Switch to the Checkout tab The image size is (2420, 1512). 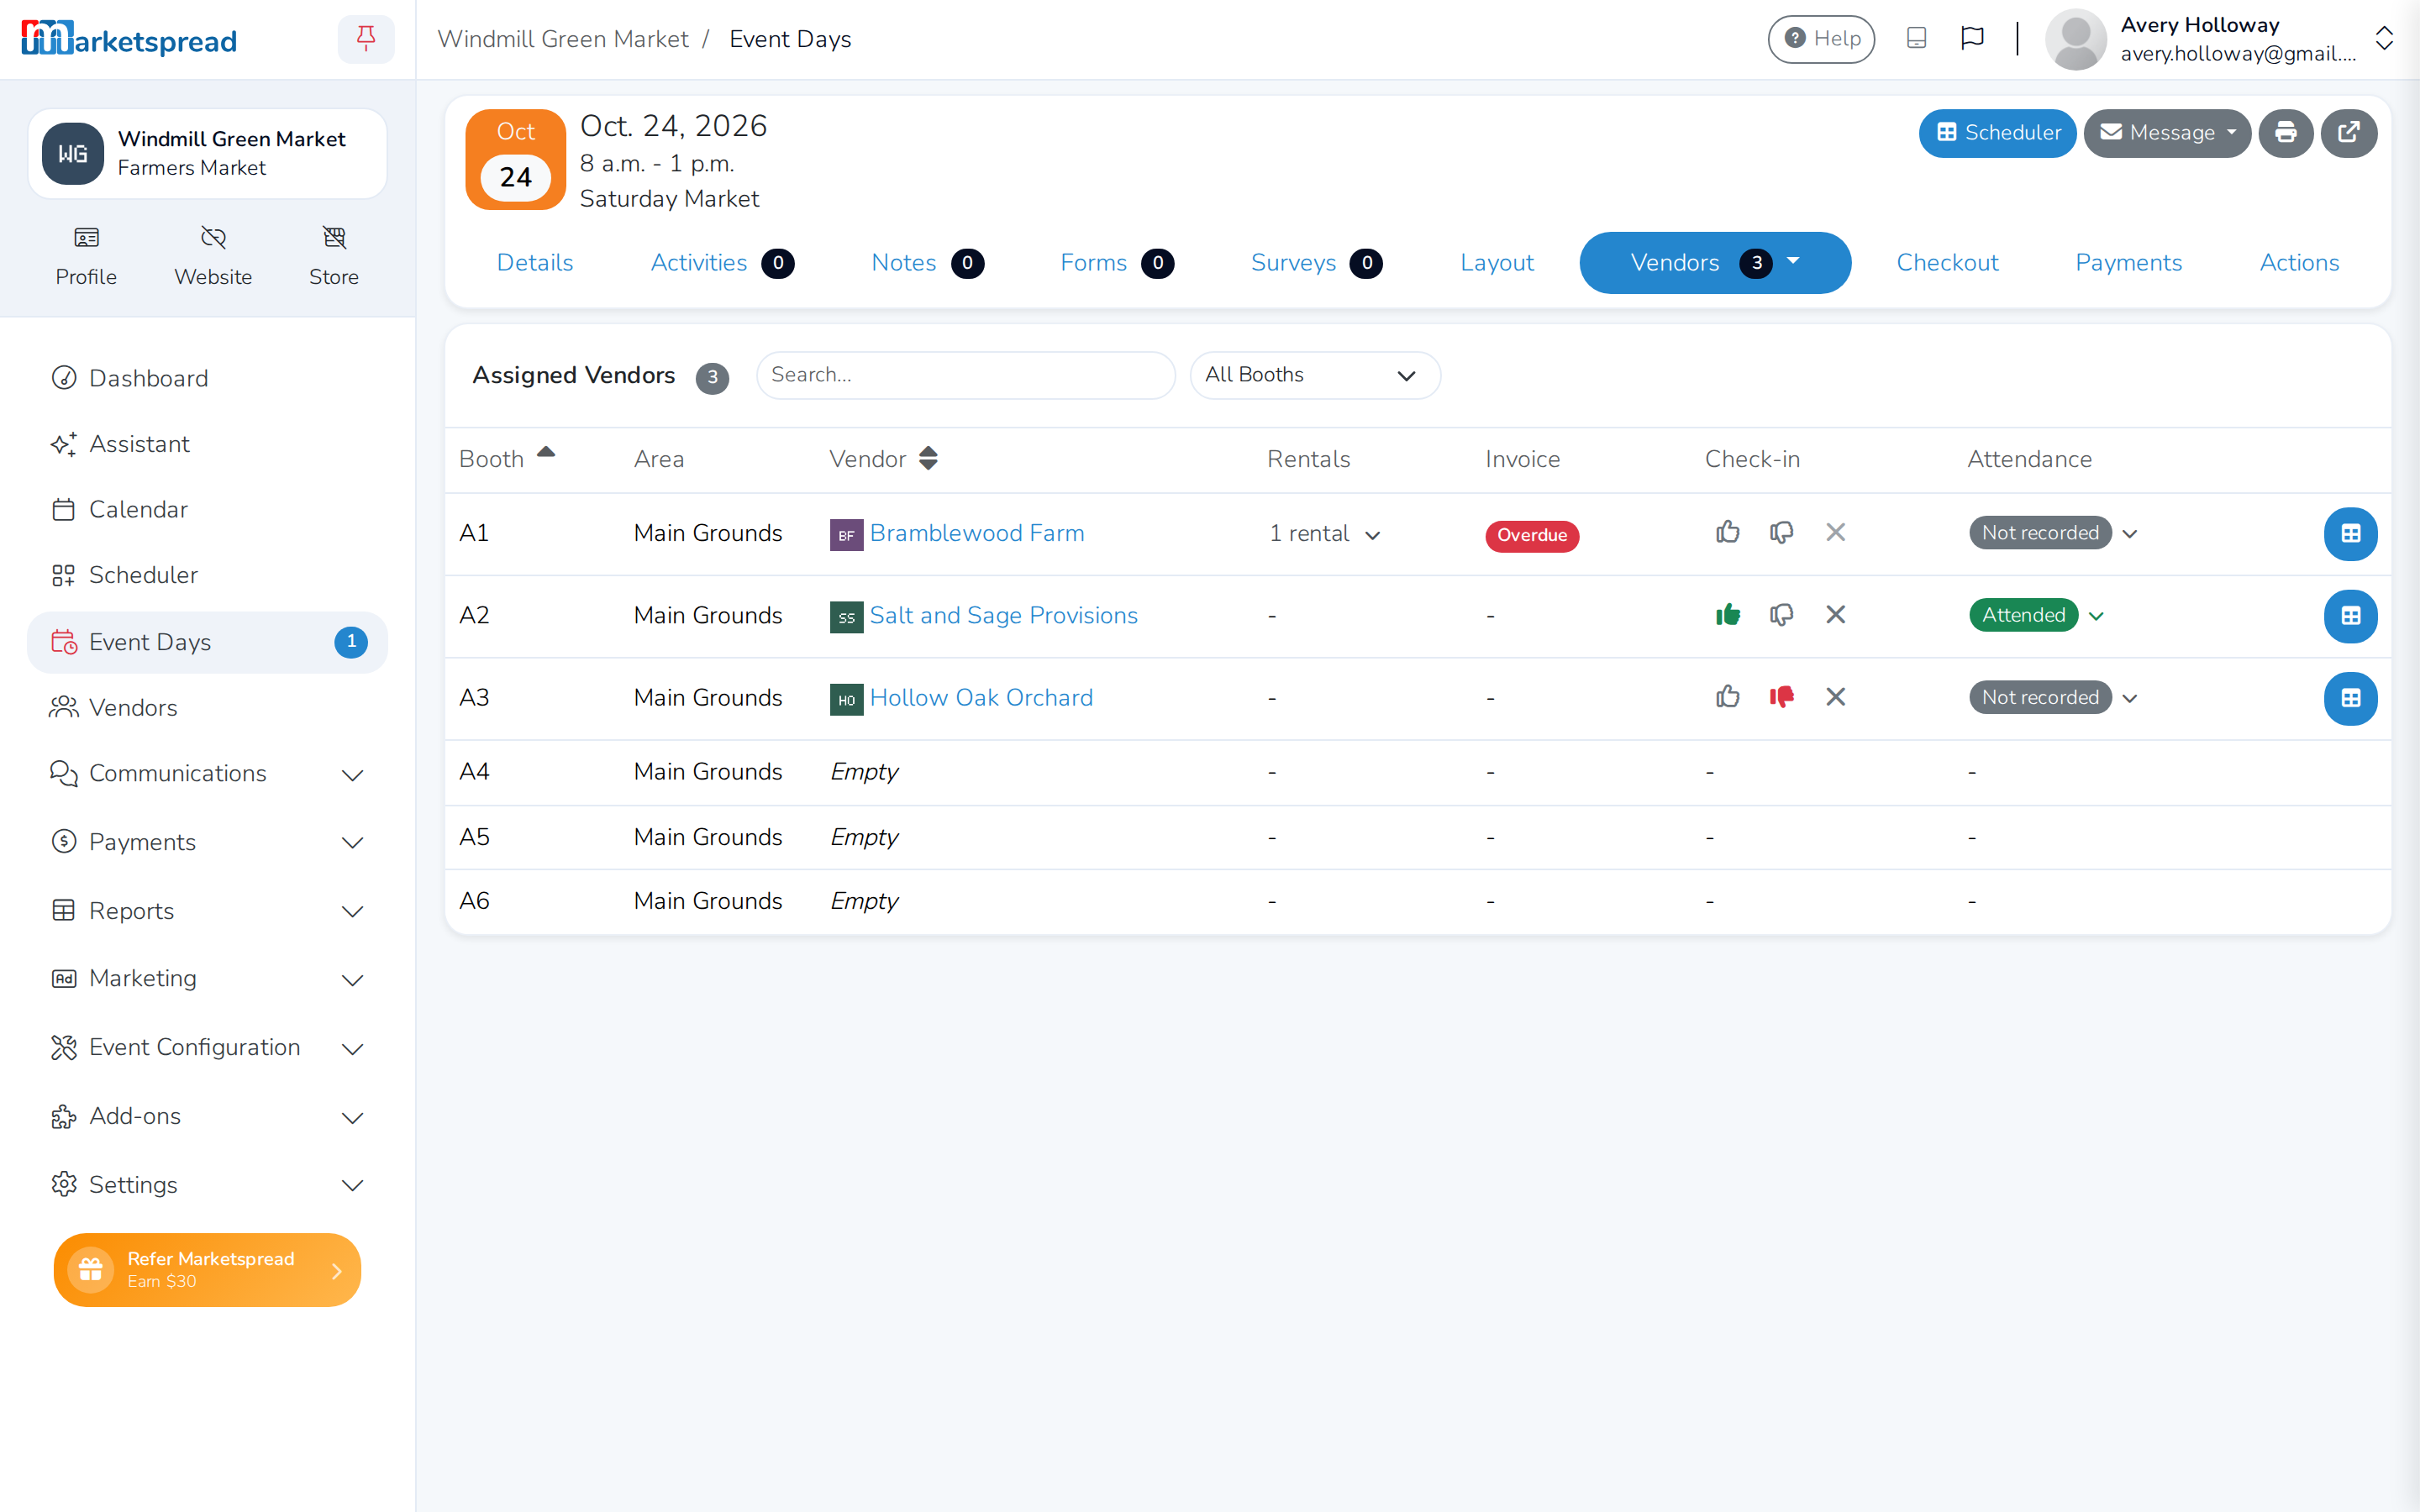tap(1947, 263)
